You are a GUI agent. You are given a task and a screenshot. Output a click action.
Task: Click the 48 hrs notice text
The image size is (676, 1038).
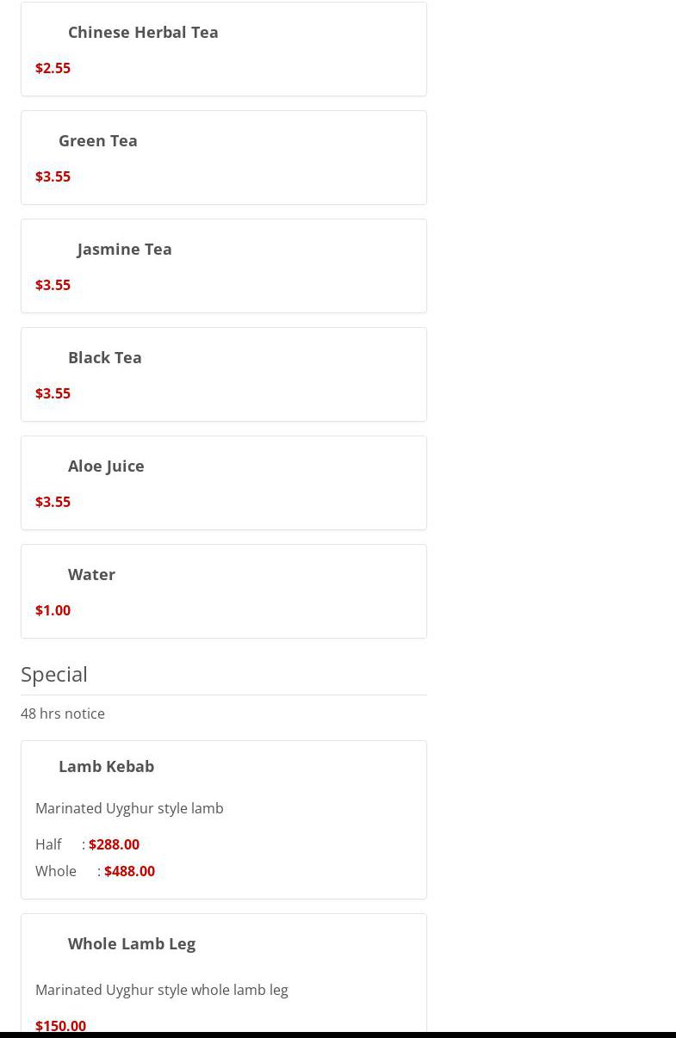click(63, 714)
